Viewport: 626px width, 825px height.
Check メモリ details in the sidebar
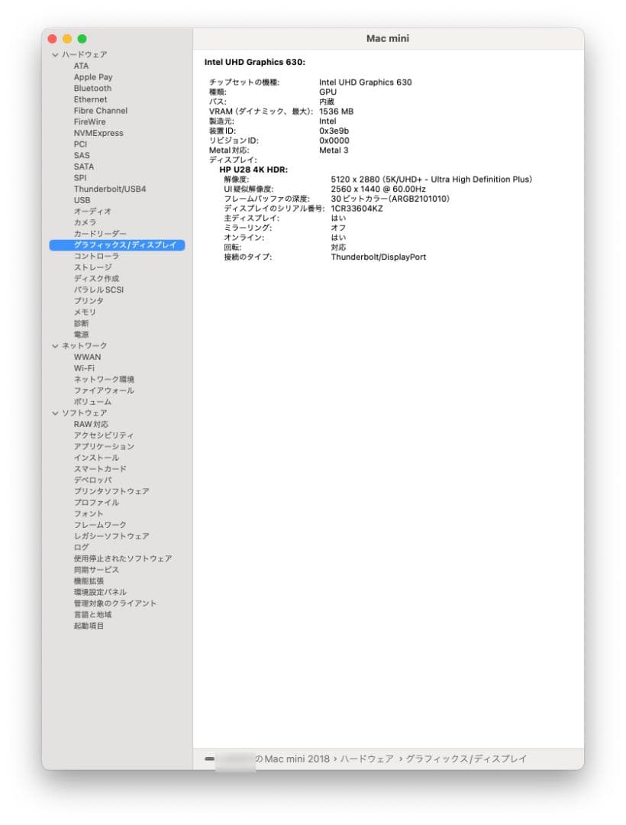pyautogui.click(x=85, y=312)
